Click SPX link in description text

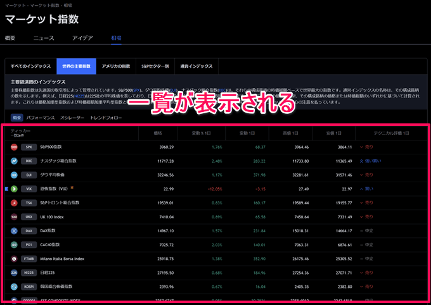click(x=137, y=90)
